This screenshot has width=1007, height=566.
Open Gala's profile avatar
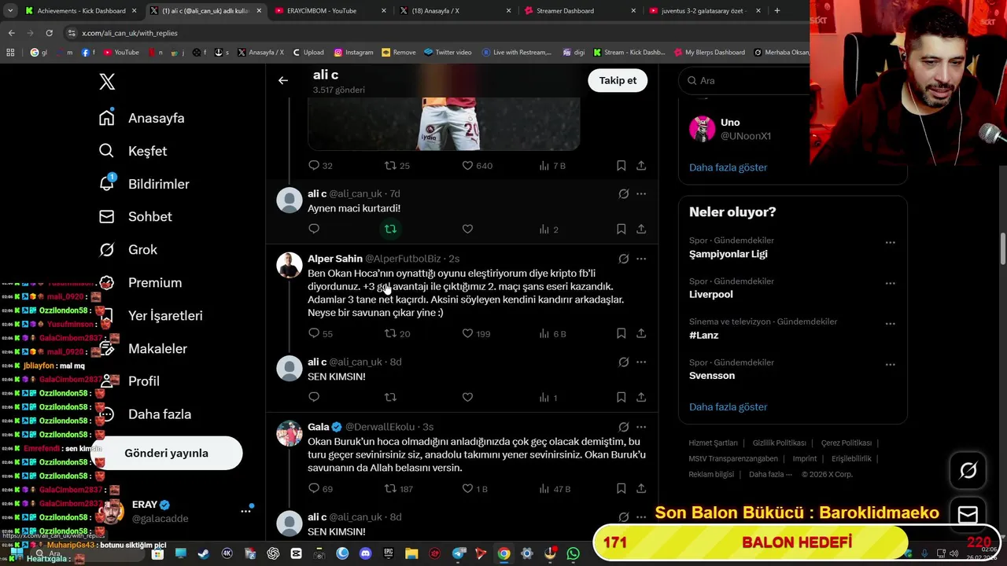289,433
